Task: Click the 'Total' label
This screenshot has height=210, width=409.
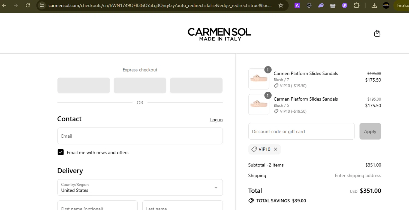Action: click(x=255, y=191)
